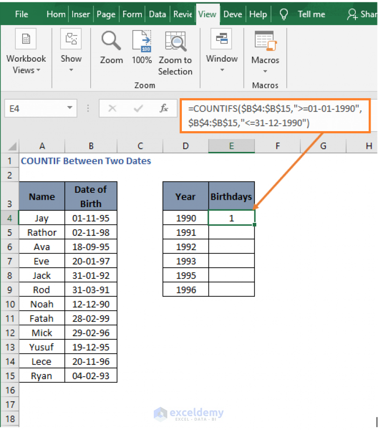
Task: Select the cell containing Mick
Action: click(x=42, y=333)
